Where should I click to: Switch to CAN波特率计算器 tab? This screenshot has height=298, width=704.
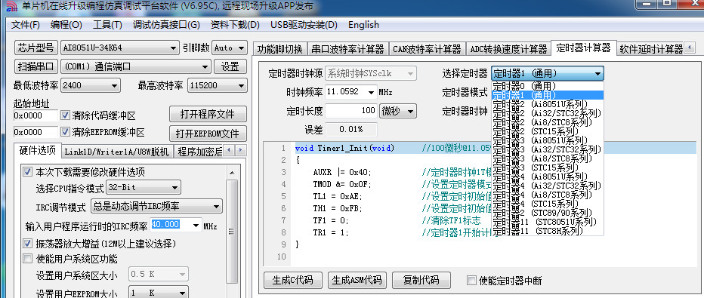pyautogui.click(x=427, y=49)
